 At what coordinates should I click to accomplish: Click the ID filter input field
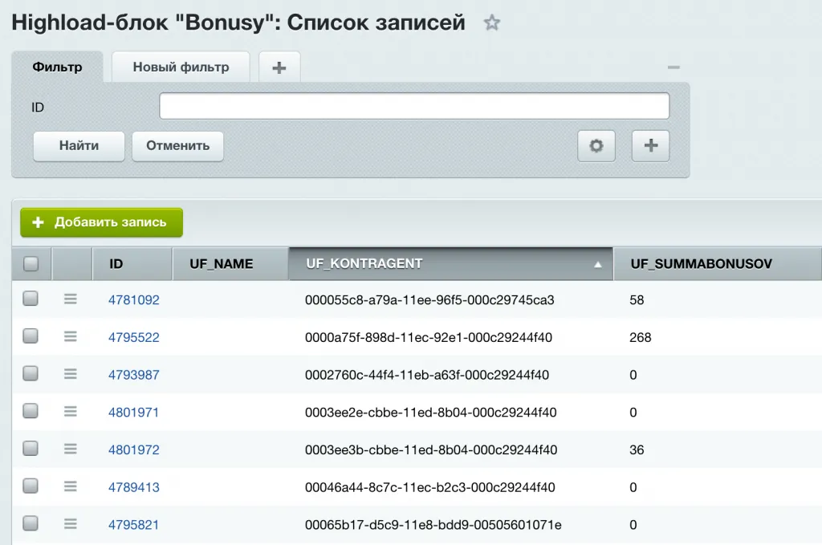tap(414, 106)
